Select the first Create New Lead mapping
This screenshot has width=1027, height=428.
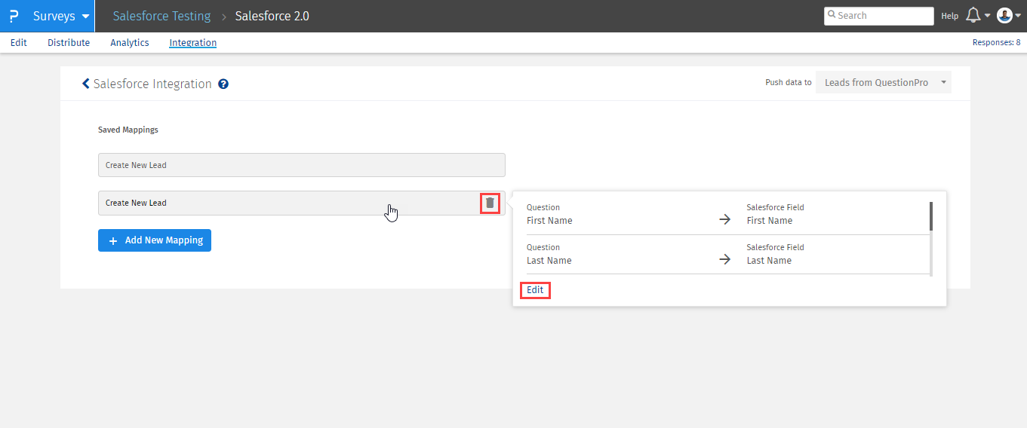pyautogui.click(x=302, y=165)
